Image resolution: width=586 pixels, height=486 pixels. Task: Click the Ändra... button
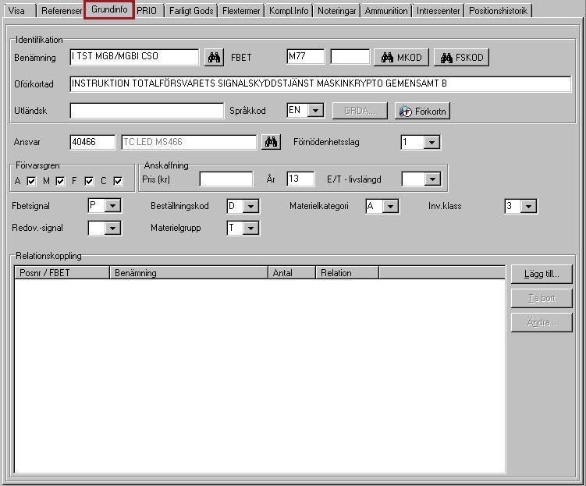[x=542, y=322]
